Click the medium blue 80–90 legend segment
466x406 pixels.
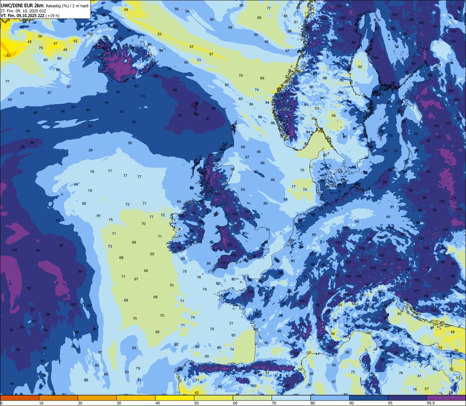tap(330, 398)
